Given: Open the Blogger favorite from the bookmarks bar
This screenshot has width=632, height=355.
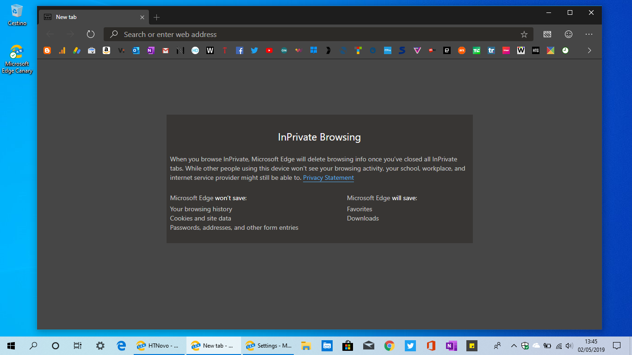Looking at the screenshot, I should pyautogui.click(x=47, y=50).
